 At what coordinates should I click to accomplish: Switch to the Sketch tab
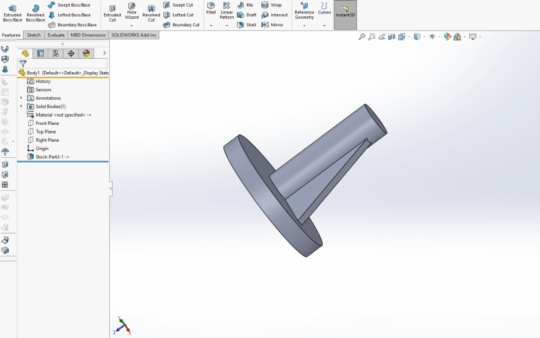(x=34, y=35)
